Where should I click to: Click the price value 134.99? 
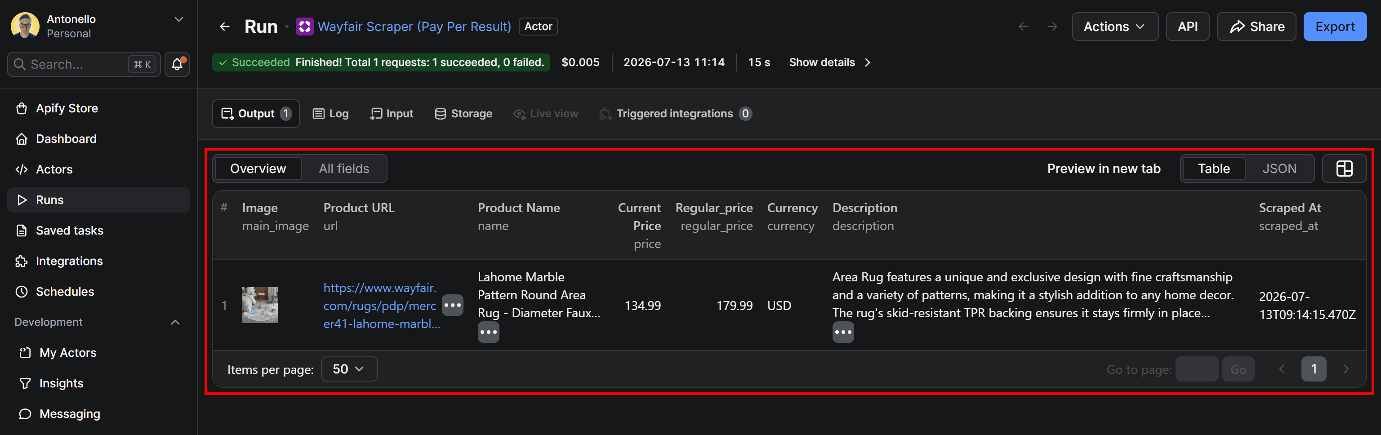click(x=642, y=306)
